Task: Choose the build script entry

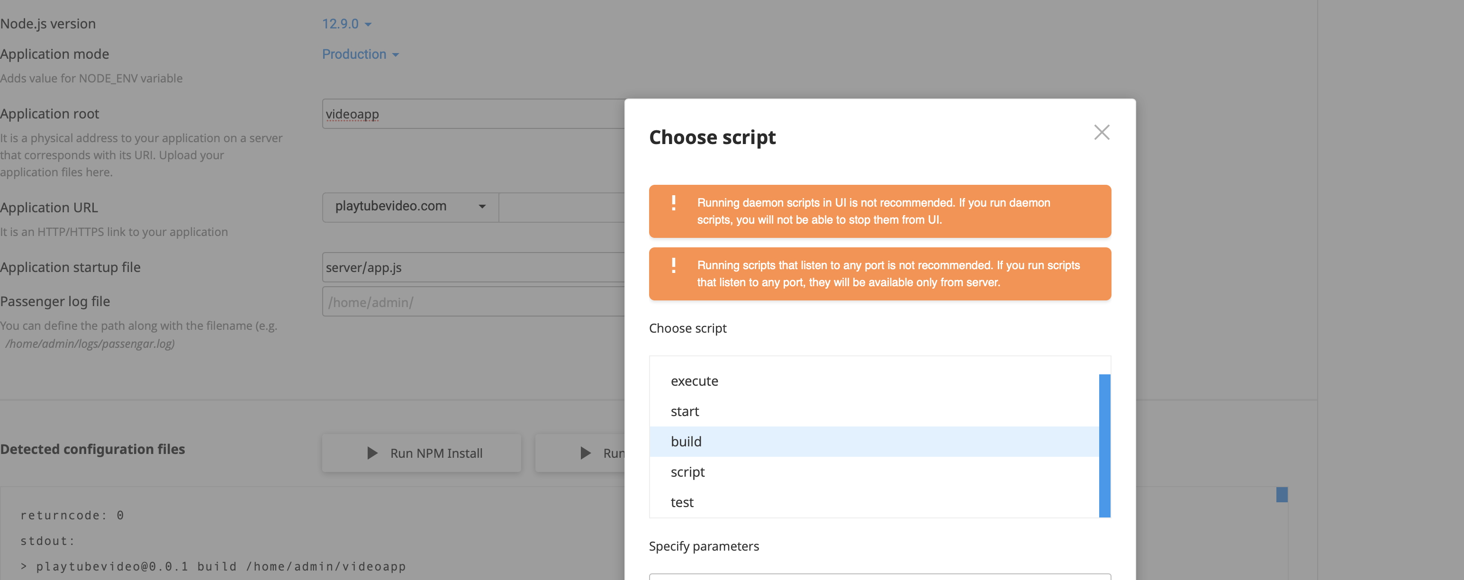Action: point(686,442)
